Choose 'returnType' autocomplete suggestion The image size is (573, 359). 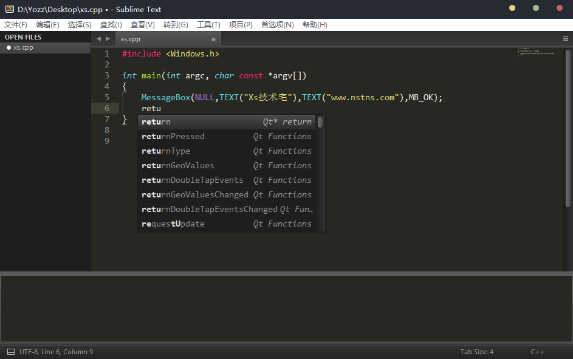(227, 151)
